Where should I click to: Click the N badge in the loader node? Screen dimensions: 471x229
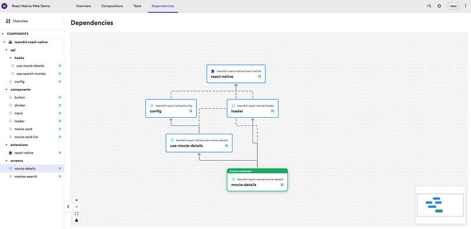pyautogui.click(x=273, y=111)
